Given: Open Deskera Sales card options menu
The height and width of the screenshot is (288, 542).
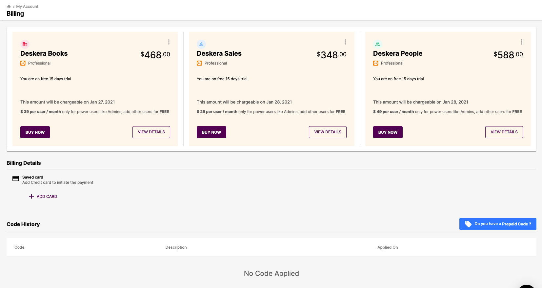Looking at the screenshot, I should (345, 42).
